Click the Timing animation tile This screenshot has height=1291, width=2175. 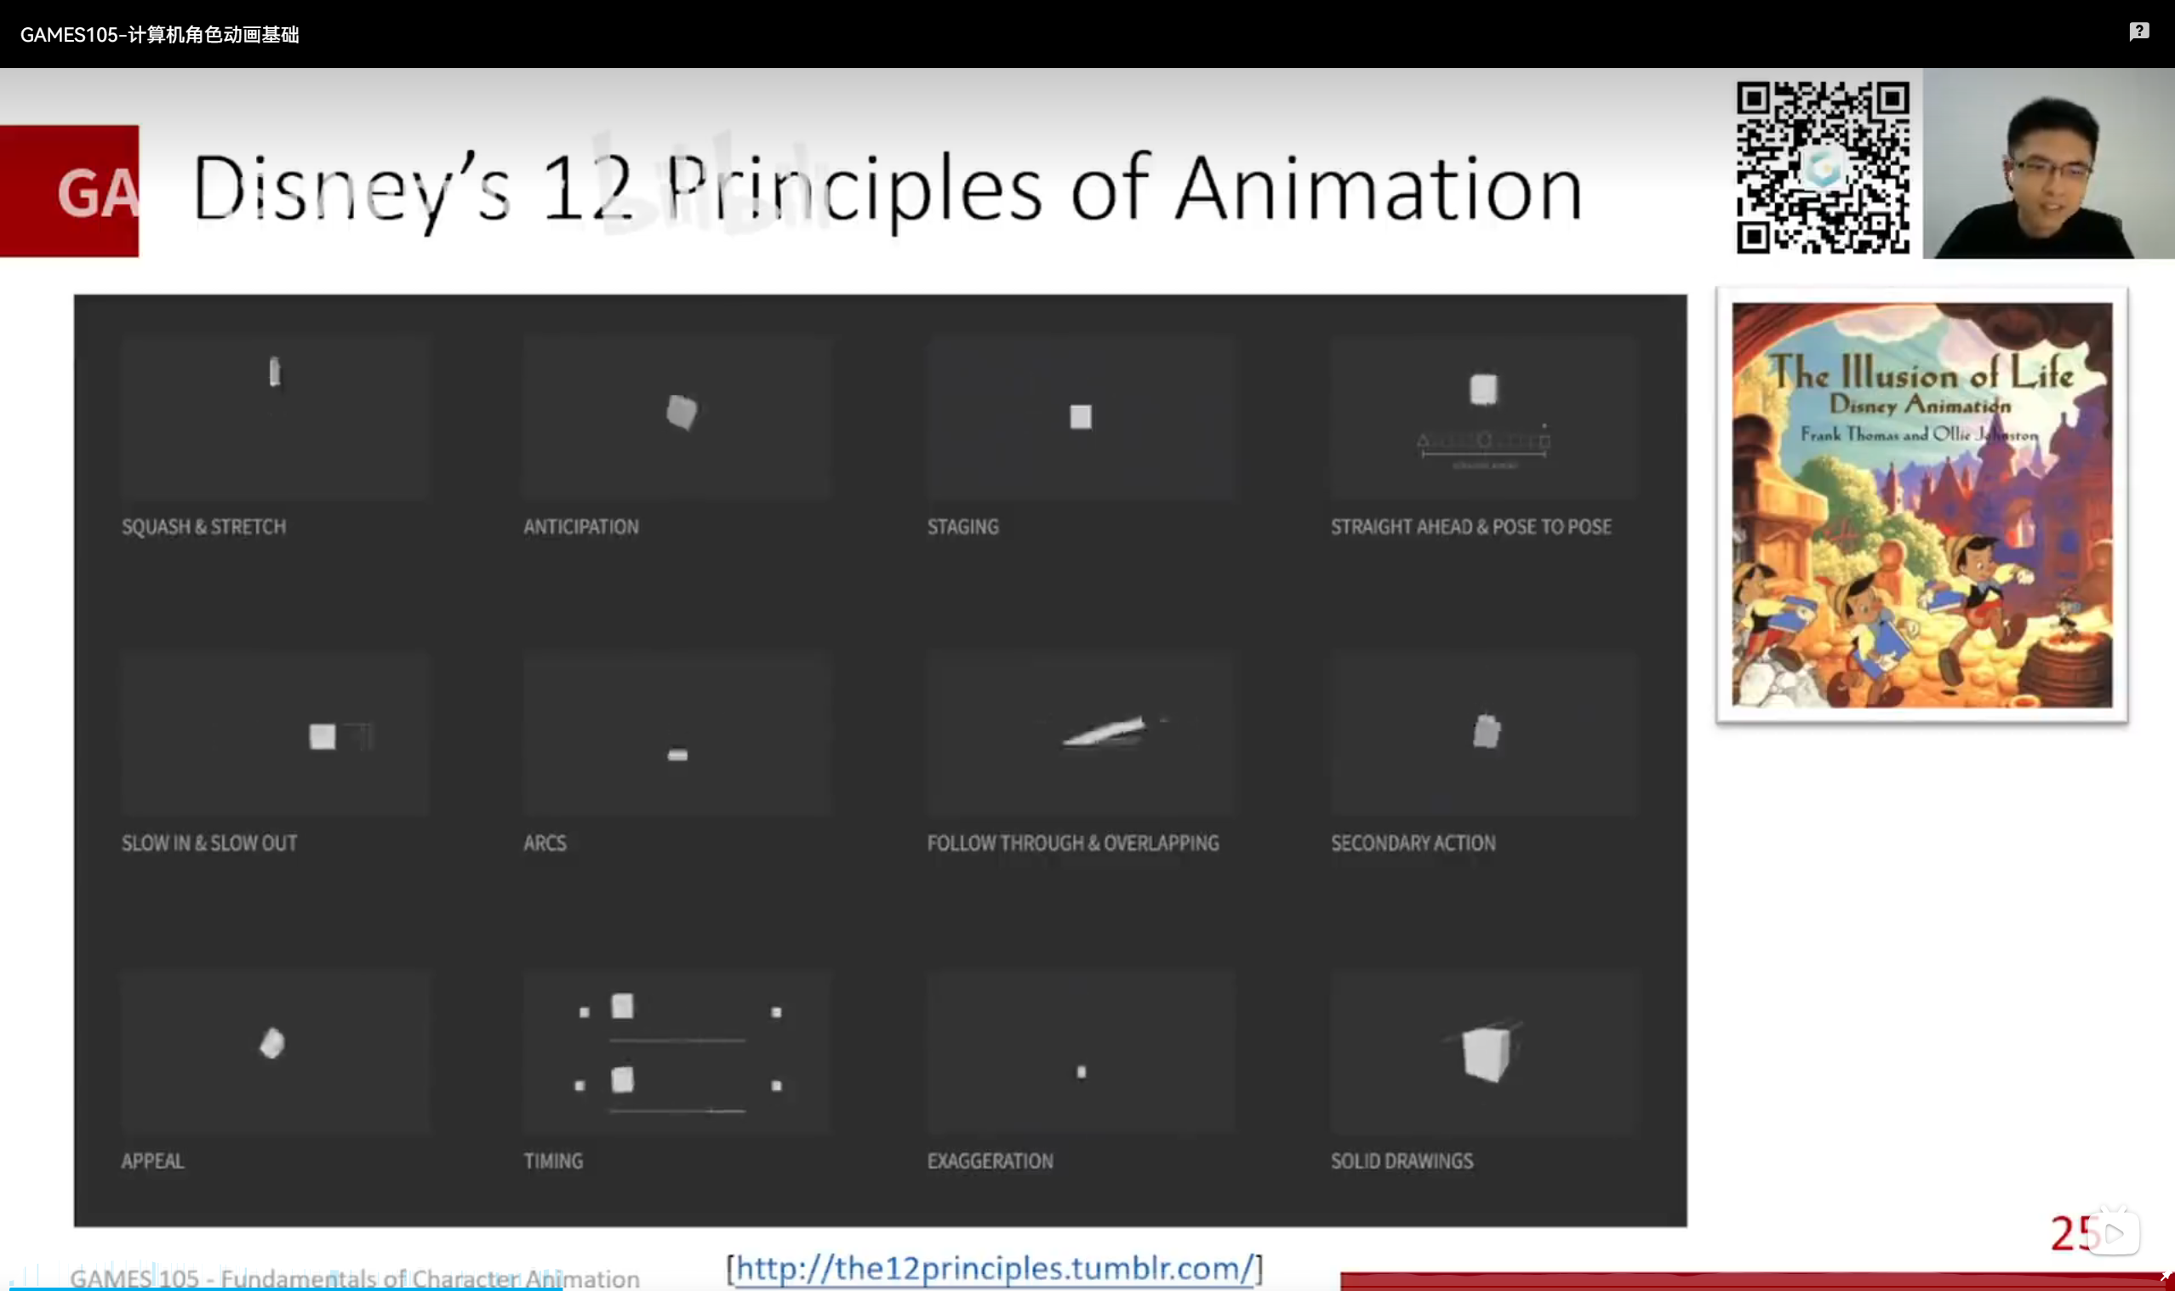[676, 1053]
